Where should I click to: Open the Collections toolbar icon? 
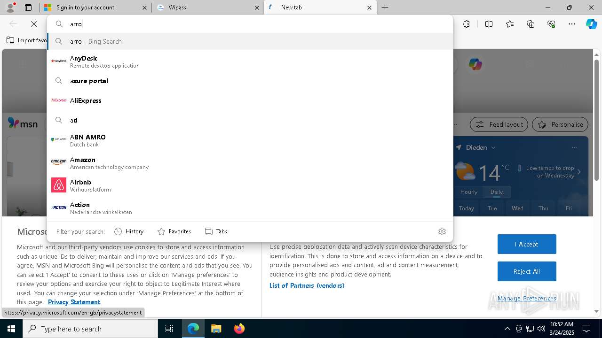531,24
